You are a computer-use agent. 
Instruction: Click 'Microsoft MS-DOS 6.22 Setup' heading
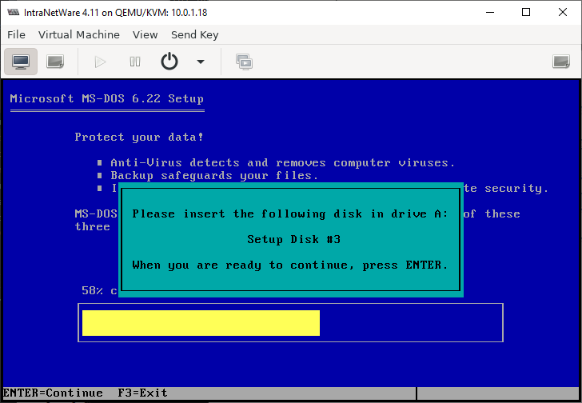[x=107, y=98]
